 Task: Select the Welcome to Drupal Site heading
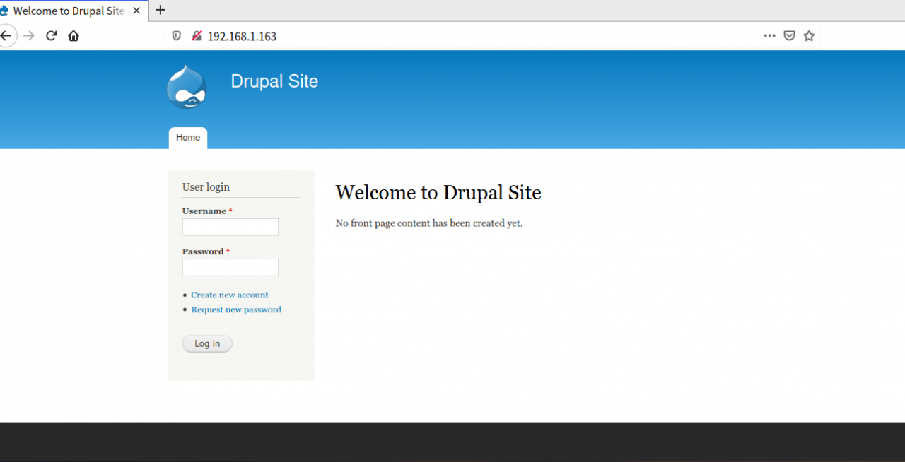tap(438, 192)
